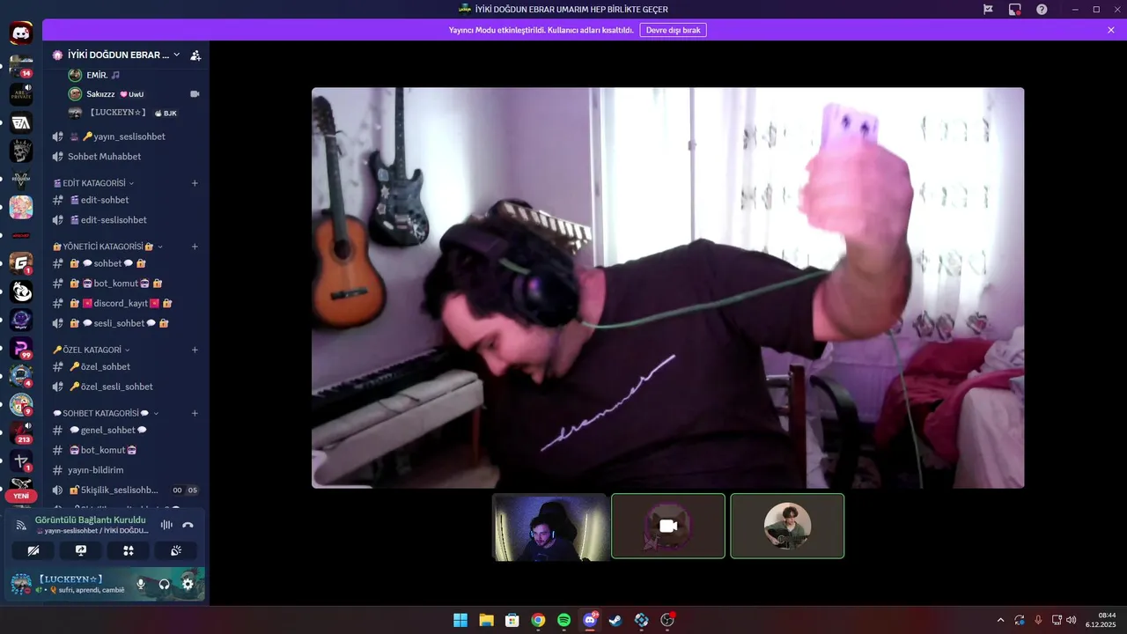The image size is (1127, 634).
Task: Open the server with 14 unread badge
Action: [21, 66]
